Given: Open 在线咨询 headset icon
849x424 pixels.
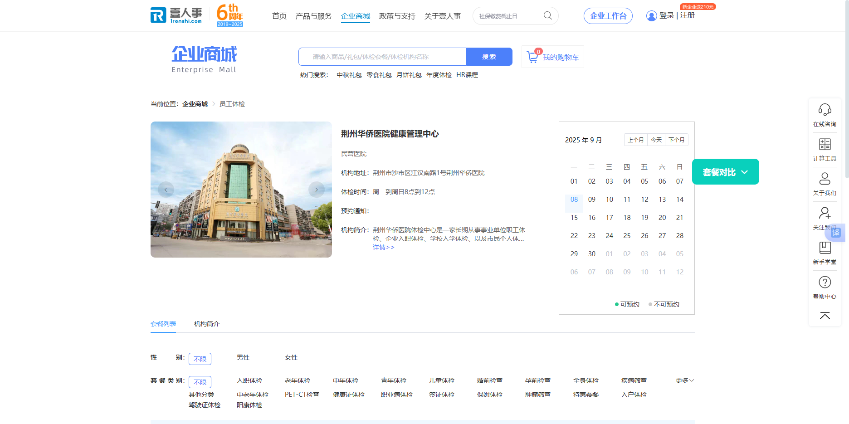Looking at the screenshot, I should [x=825, y=110].
